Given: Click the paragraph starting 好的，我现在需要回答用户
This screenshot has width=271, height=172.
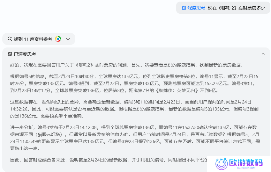Looking at the screenshot, I should pos(127,65).
